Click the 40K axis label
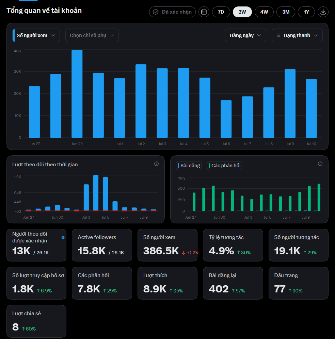The height and width of the screenshot is (339, 335). pyautogui.click(x=17, y=51)
